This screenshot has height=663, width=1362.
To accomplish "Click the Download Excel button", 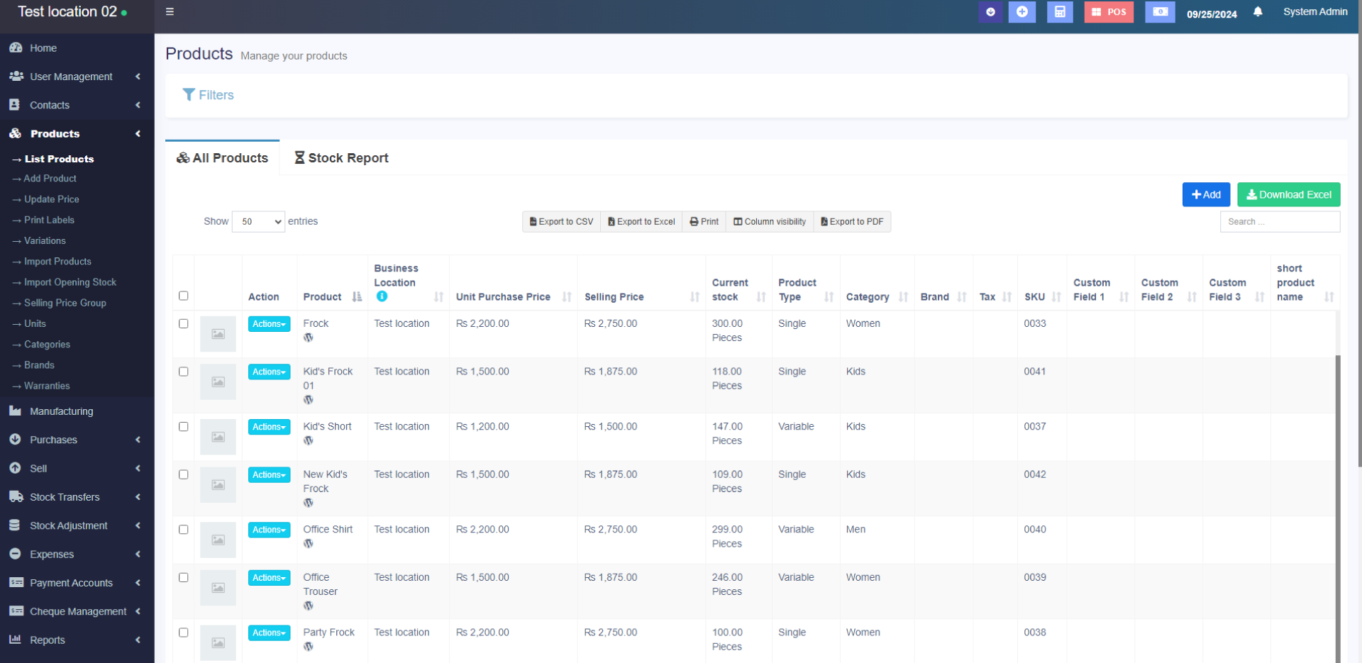I will tap(1288, 194).
